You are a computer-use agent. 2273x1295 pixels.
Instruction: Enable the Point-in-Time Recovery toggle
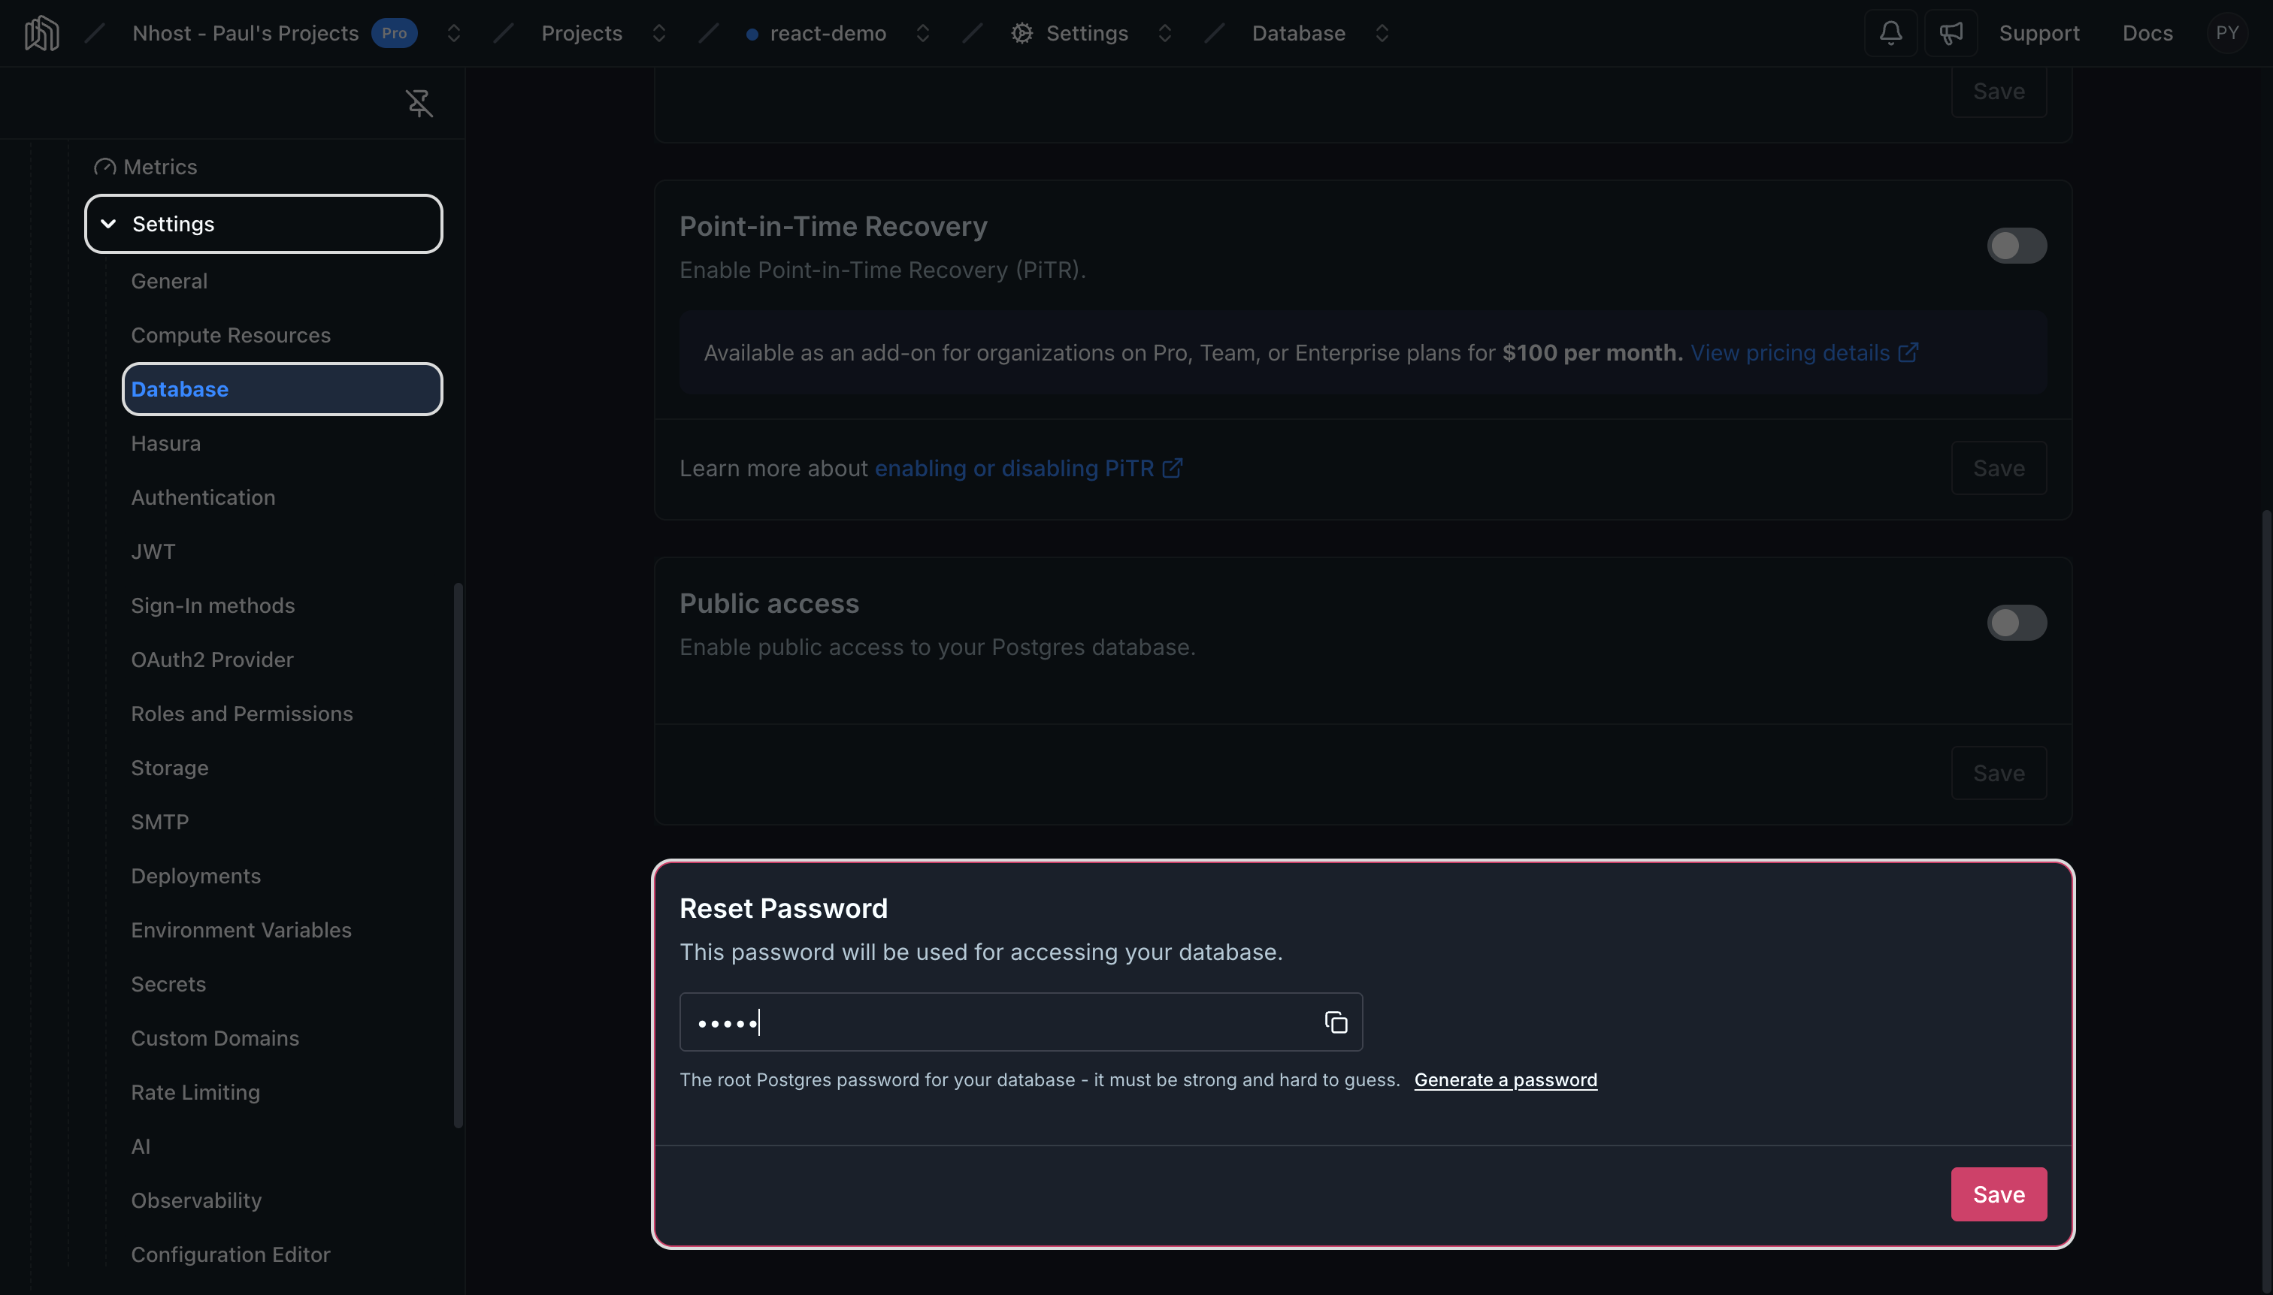2016,246
